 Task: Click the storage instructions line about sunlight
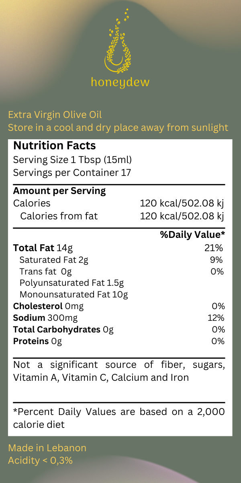pyautogui.click(x=118, y=128)
